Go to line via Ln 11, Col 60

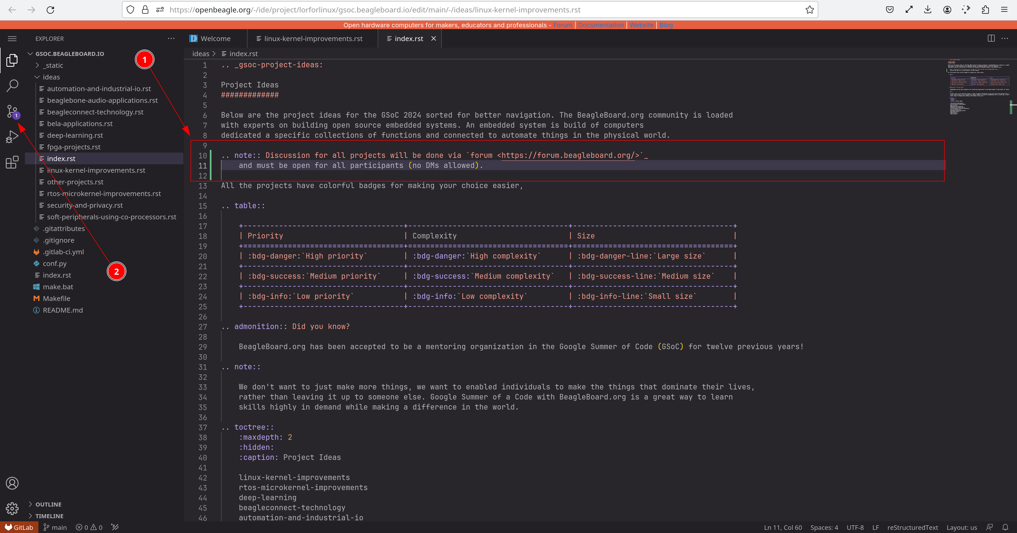click(x=782, y=527)
